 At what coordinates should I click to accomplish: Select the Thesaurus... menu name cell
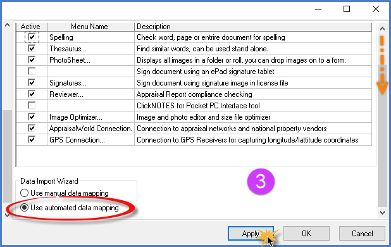(90, 49)
